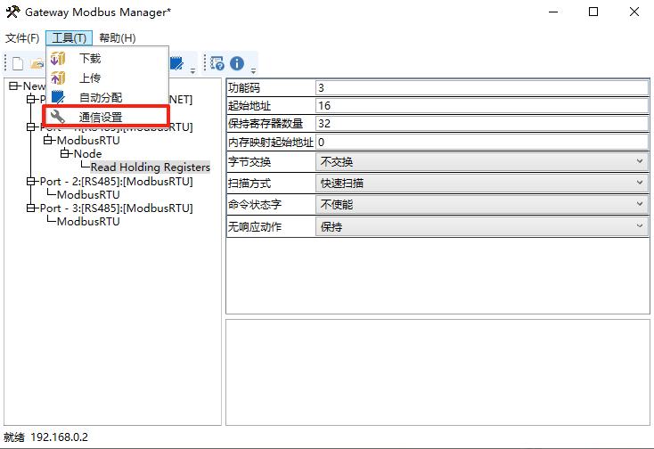The image size is (654, 449).
Task: Click the 起始地址 field showing 16
Action: [482, 105]
